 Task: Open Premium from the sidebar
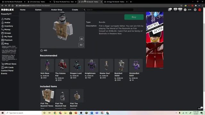[x=7, y=40]
